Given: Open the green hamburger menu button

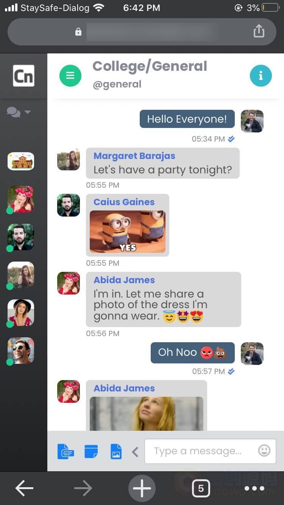Looking at the screenshot, I should [x=70, y=76].
